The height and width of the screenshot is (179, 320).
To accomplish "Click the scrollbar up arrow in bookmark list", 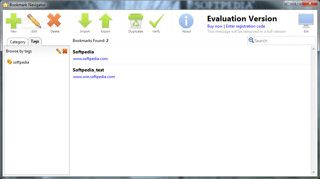I will click(x=313, y=49).
